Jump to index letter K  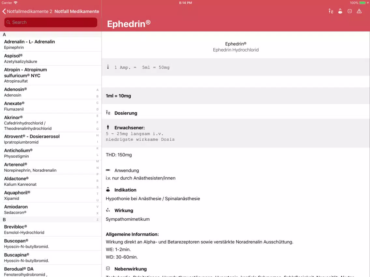(x=97, y=148)
